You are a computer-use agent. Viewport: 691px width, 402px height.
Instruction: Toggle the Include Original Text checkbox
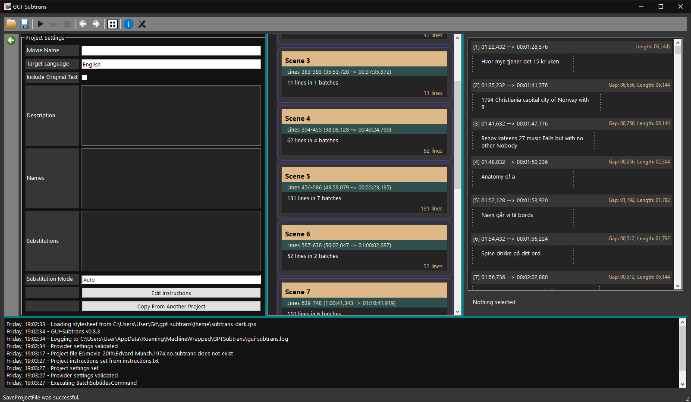click(85, 78)
